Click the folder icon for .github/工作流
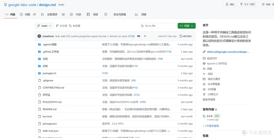The image size is (274, 138). tap(40, 52)
